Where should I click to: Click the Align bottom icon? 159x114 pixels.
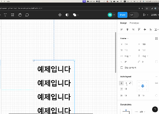tap(151, 30)
